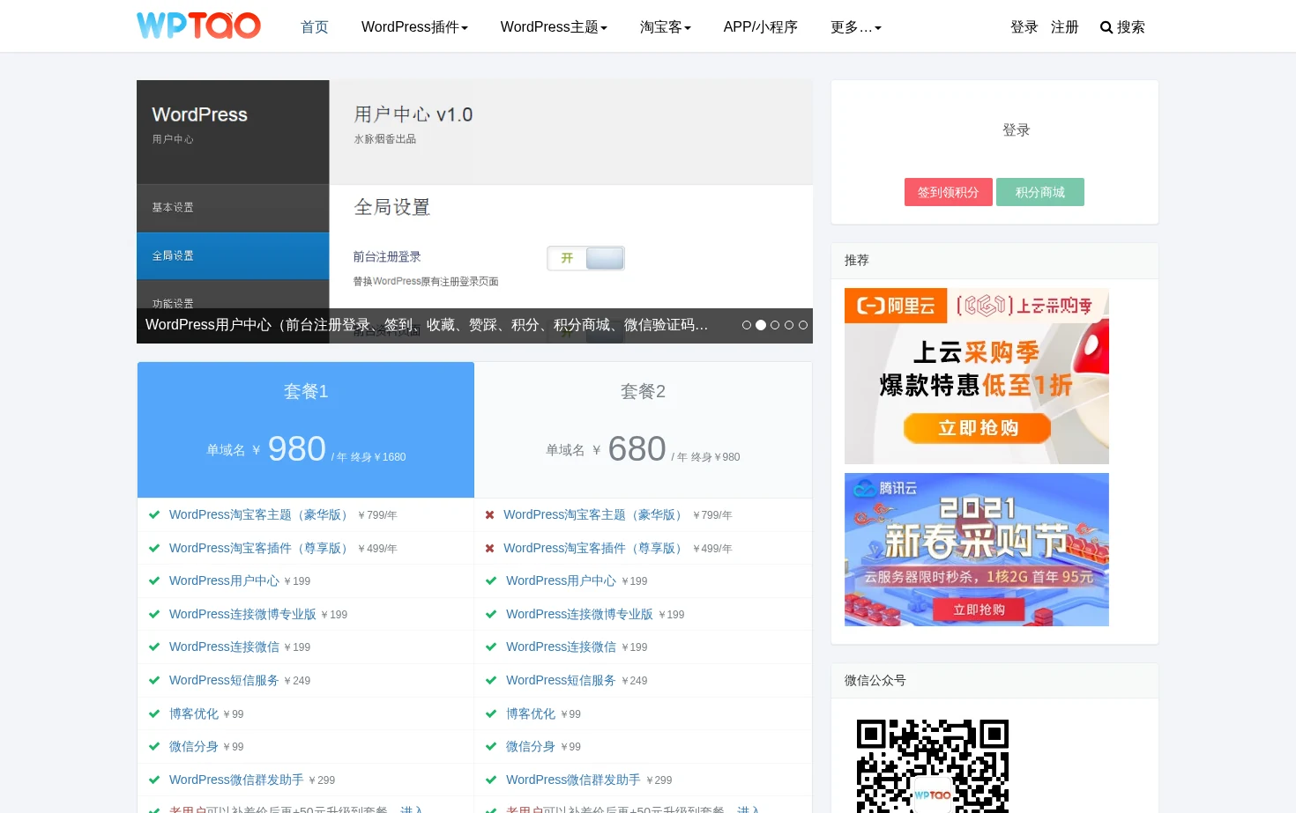
Task: Open 博客优化 in 套餐1 list
Action: (194, 713)
